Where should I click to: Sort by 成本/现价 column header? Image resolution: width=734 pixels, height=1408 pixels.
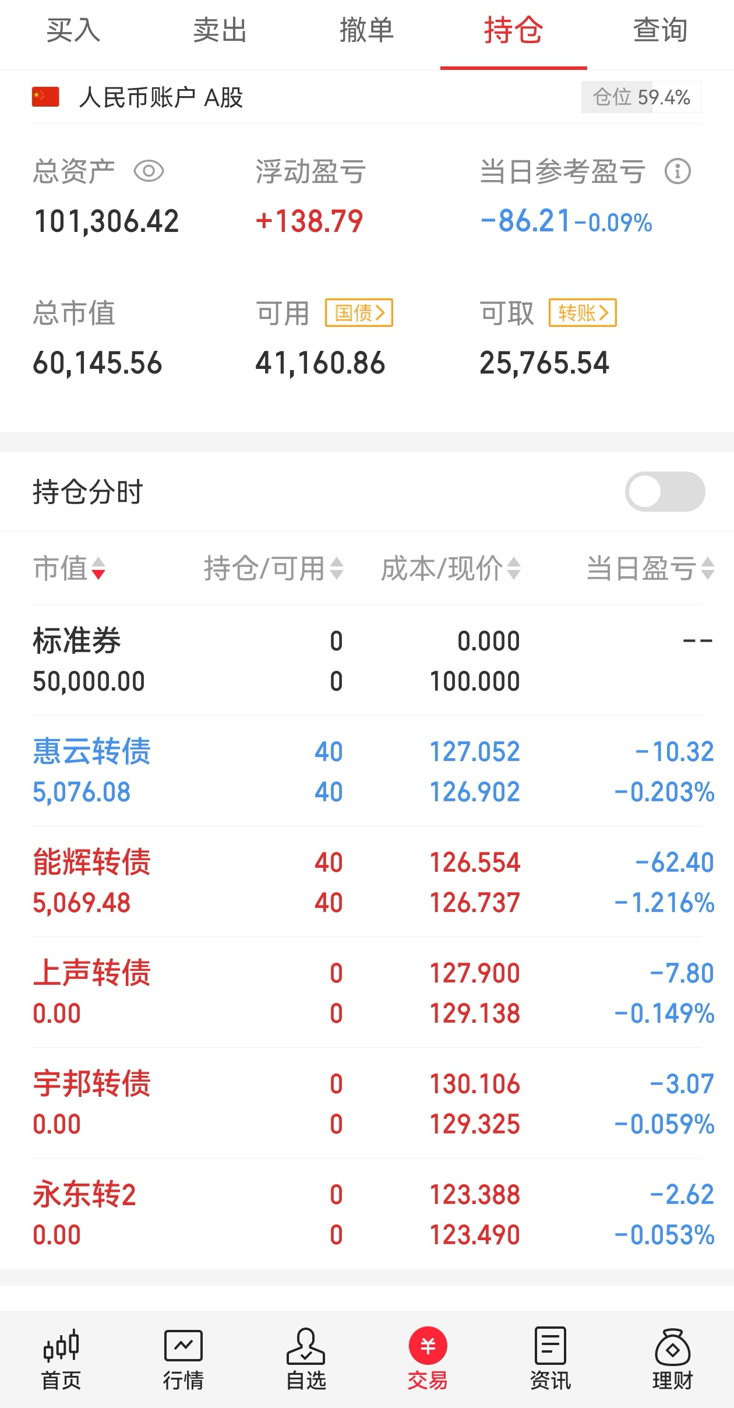point(450,568)
